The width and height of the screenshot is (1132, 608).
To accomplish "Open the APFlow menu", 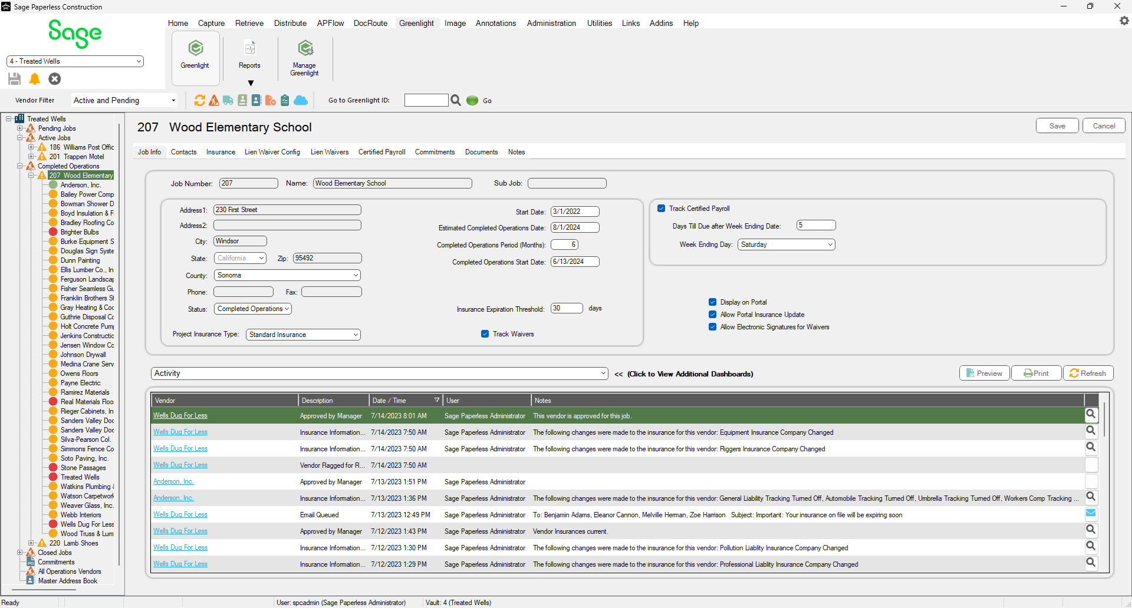I will click(x=330, y=23).
